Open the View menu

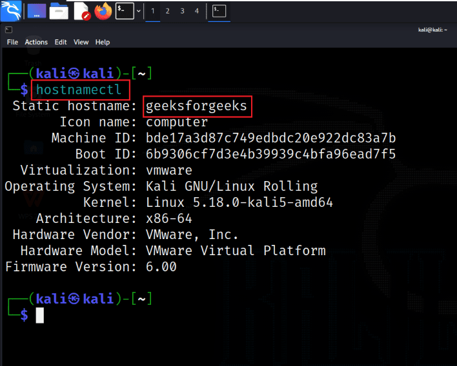click(81, 42)
